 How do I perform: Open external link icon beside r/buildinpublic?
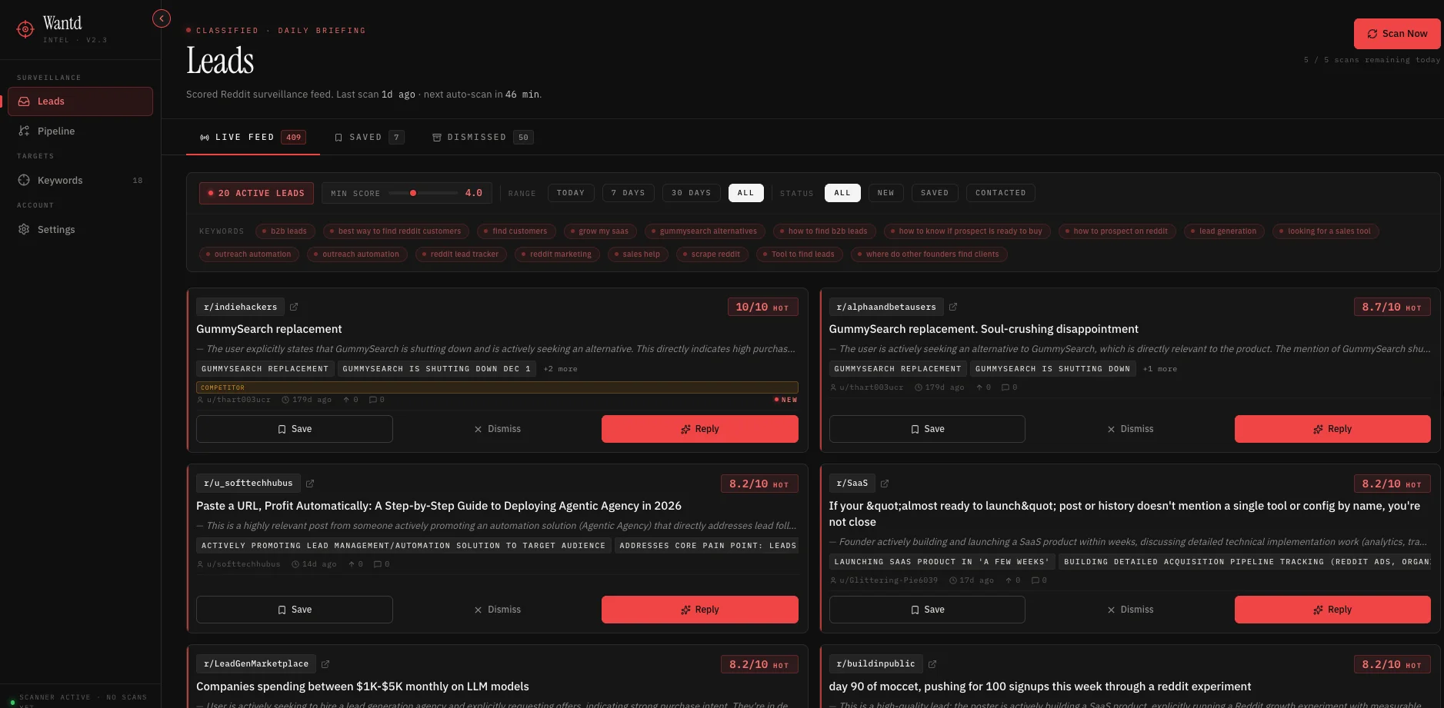coord(932,664)
